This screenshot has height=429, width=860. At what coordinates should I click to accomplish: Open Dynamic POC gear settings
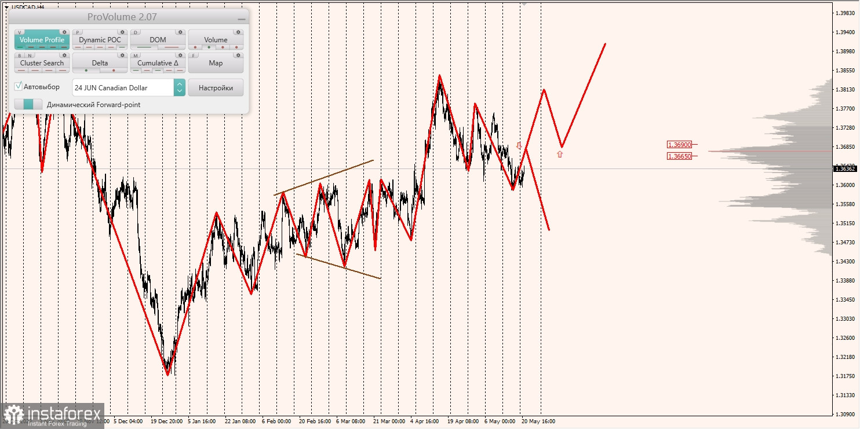122,32
